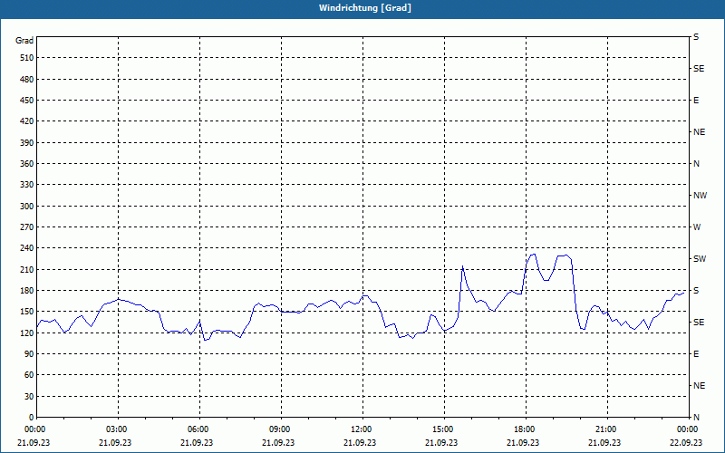The width and height of the screenshot is (725, 453).
Task: Click the E compass label at 90 degrees
Action: [696, 354]
